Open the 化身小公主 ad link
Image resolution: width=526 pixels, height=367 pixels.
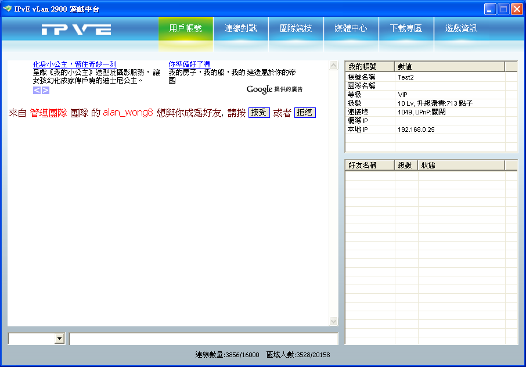click(x=74, y=64)
